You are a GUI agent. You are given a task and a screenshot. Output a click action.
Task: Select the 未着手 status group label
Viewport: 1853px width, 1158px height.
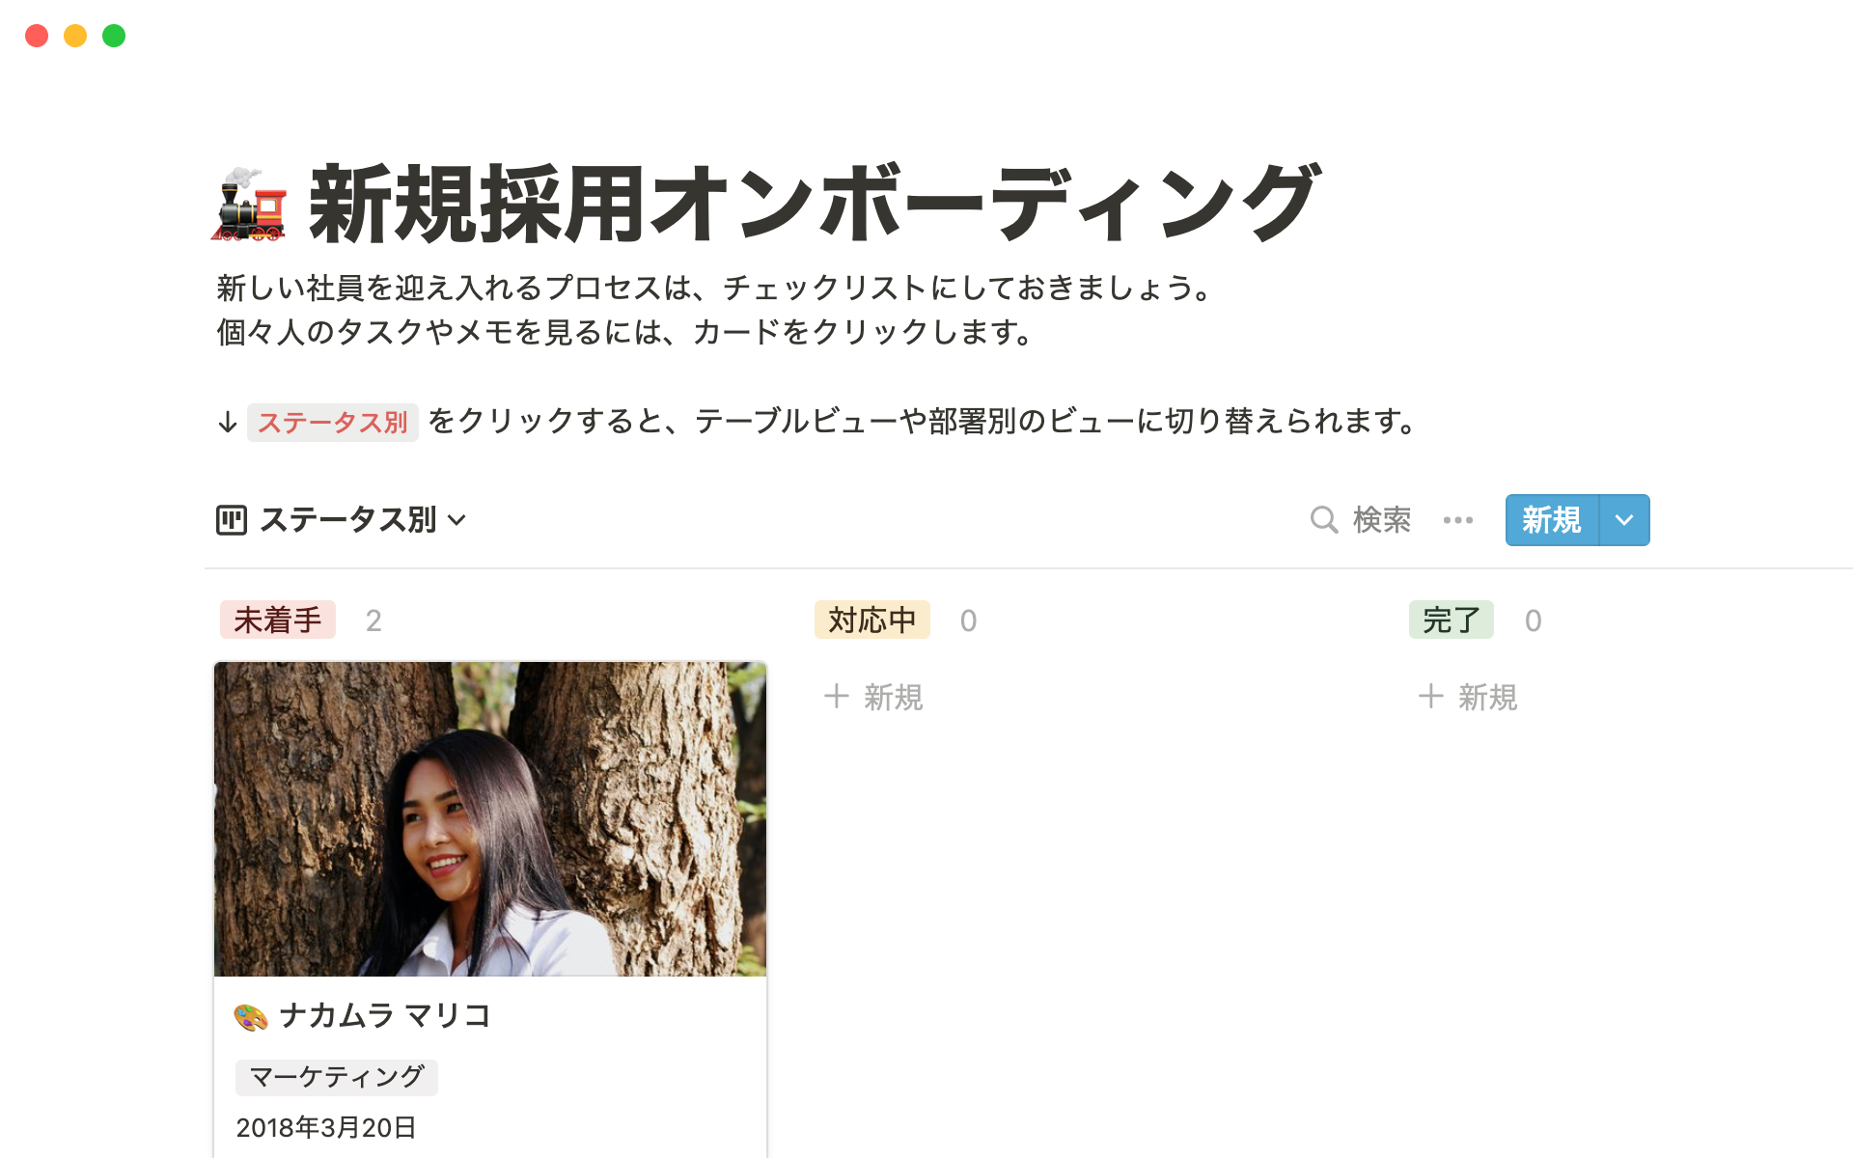click(278, 620)
